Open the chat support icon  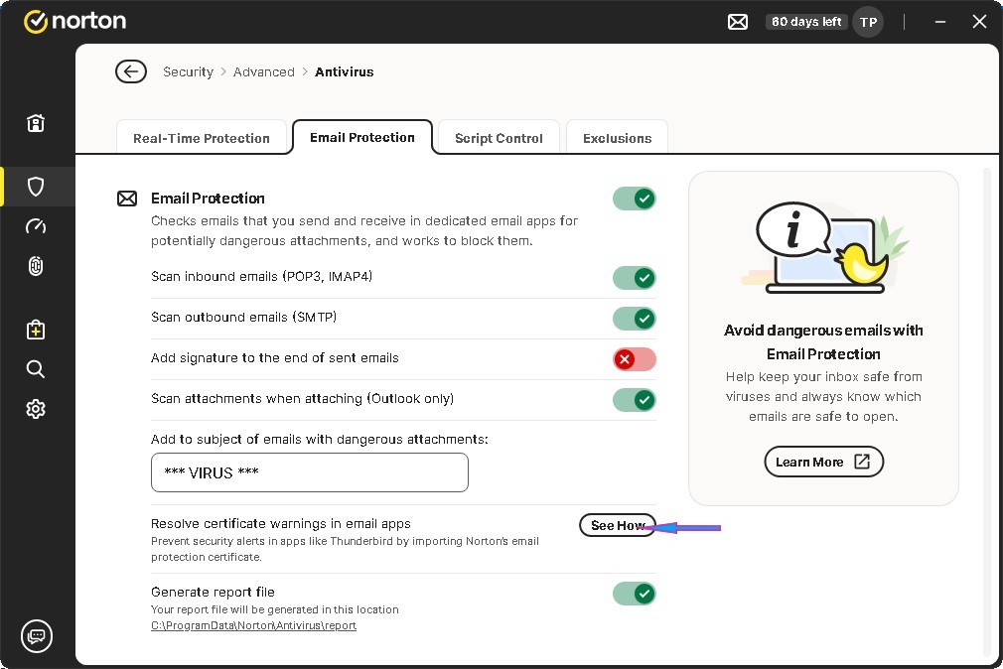(x=37, y=636)
